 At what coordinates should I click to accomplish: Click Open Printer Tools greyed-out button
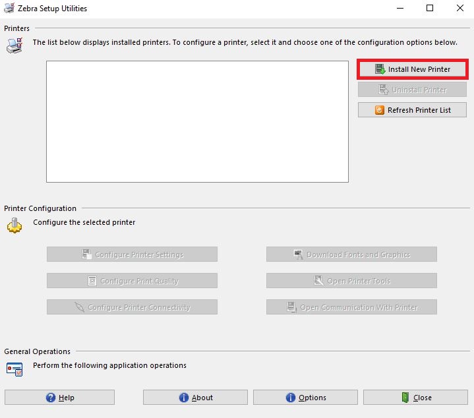click(351, 281)
